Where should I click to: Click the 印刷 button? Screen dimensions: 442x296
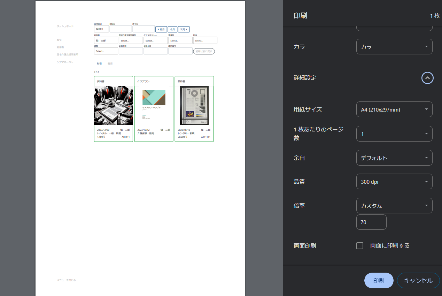point(379,280)
